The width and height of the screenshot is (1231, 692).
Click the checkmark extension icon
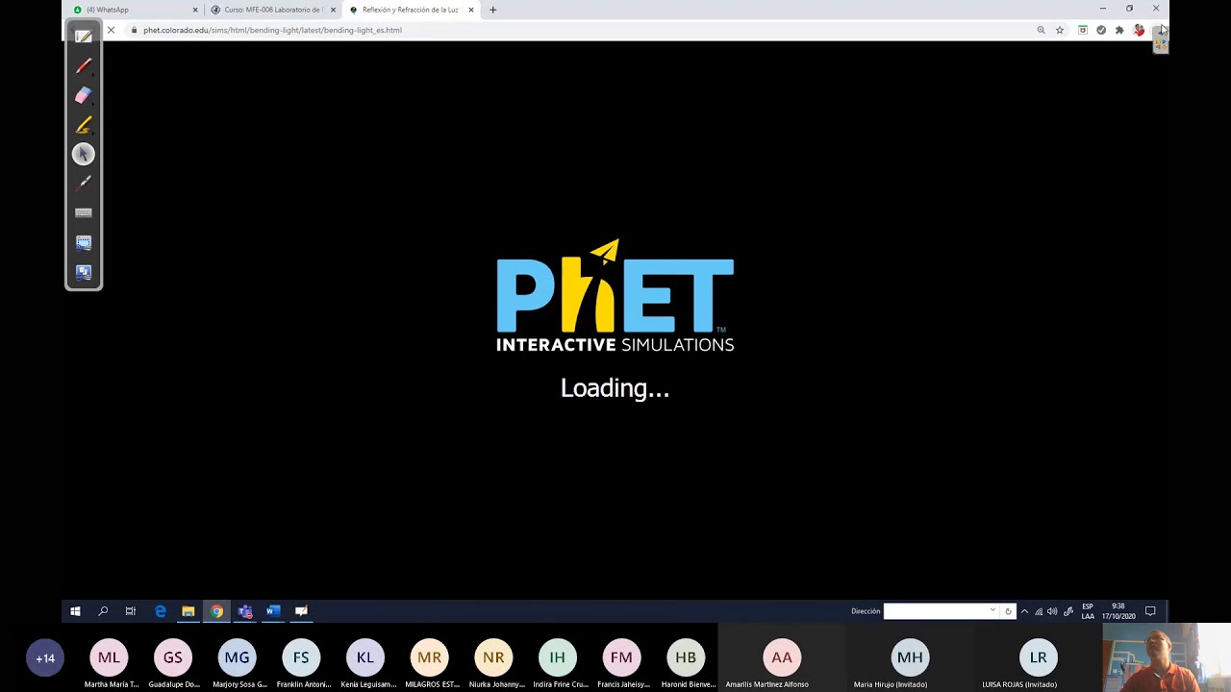point(1101,30)
